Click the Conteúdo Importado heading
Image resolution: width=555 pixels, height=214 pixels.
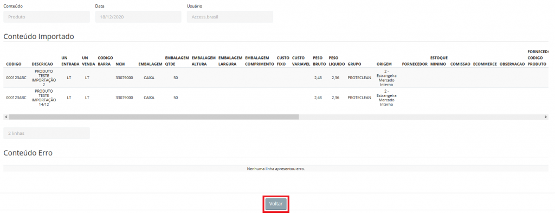38,36
